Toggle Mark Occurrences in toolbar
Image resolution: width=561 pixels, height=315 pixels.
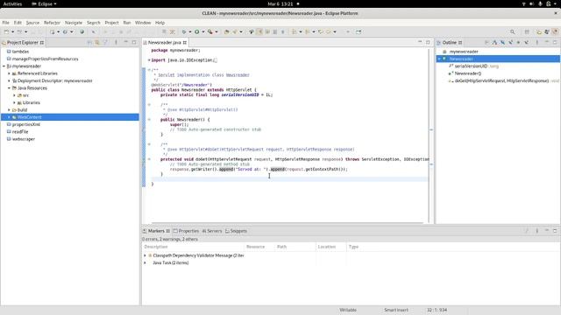tap(259, 31)
